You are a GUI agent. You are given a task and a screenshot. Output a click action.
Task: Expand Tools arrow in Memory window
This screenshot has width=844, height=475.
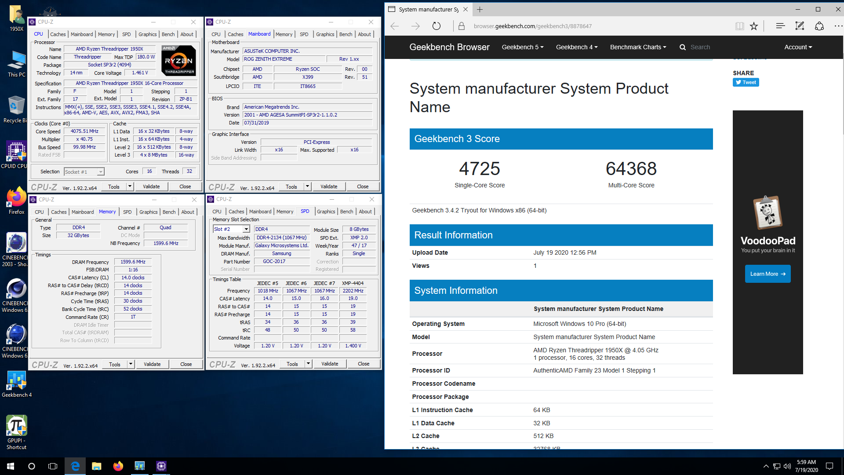131,364
